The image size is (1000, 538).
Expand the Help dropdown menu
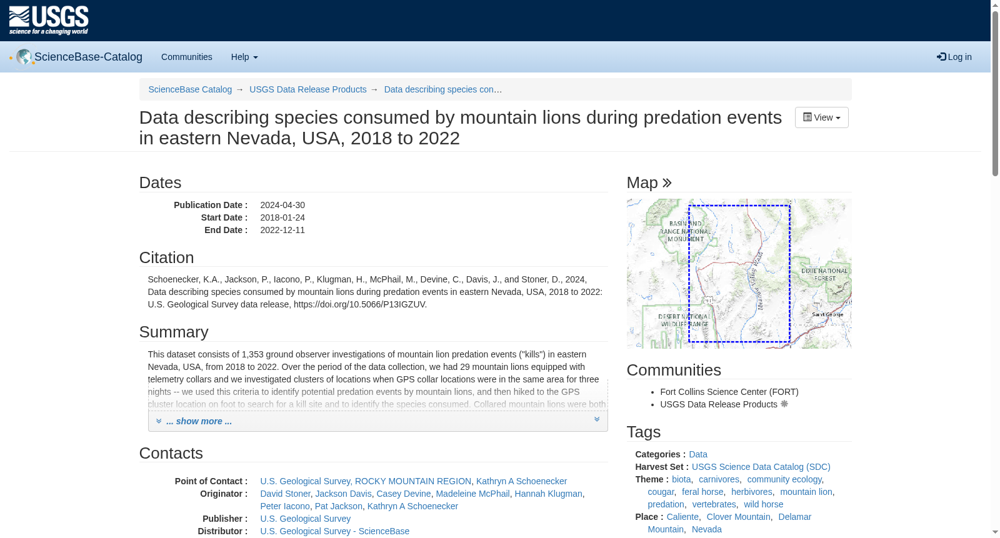coord(244,57)
